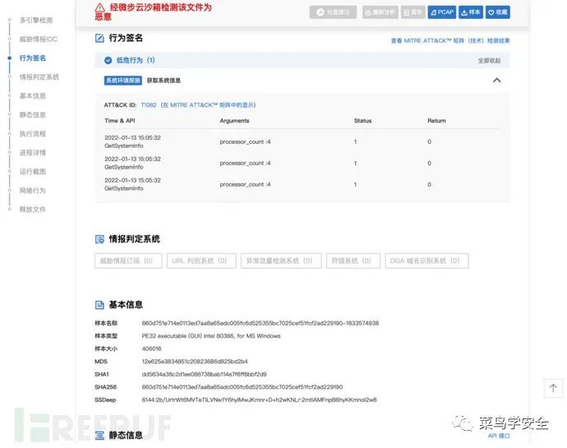The image size is (567, 448).
Task: Click the grayed 处置建议 button
Action: pos(333,12)
